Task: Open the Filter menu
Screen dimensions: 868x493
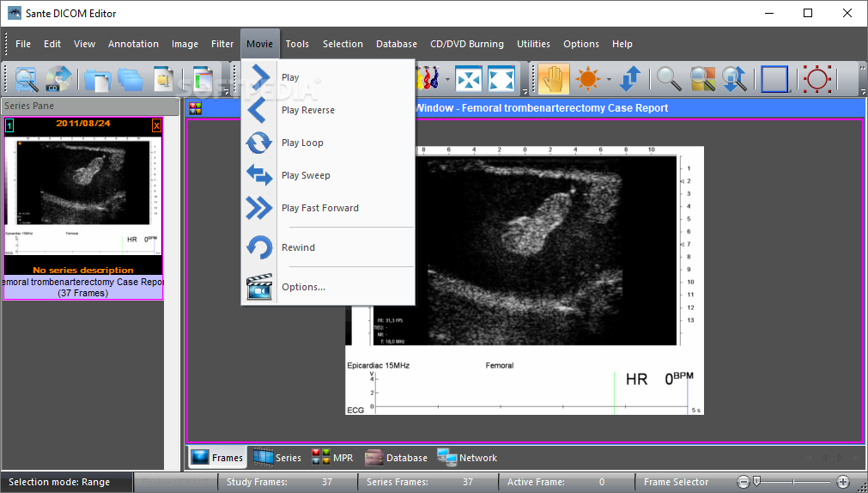Action: pyautogui.click(x=222, y=44)
